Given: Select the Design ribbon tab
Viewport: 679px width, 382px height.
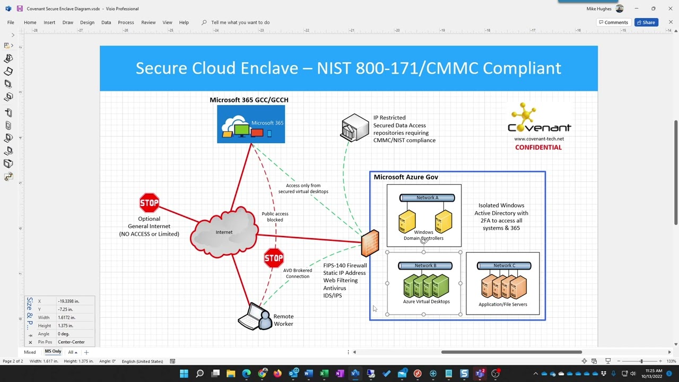Looking at the screenshot, I should [x=87, y=22].
